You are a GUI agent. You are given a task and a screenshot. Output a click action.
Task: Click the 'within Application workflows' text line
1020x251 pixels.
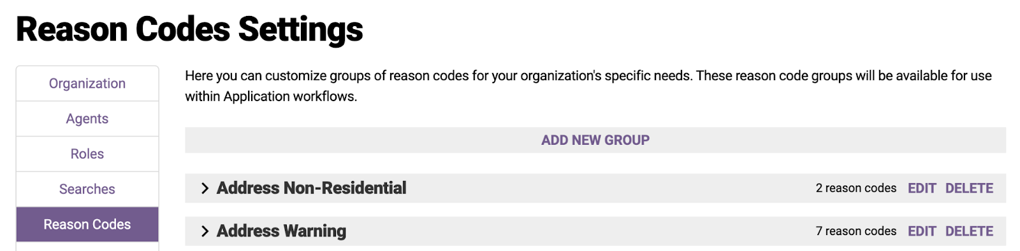pos(271,97)
